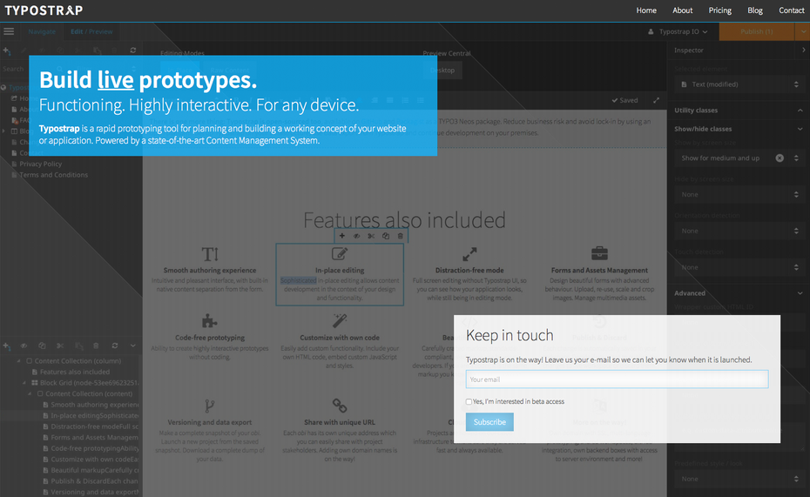The height and width of the screenshot is (497, 810).
Task: Add new node in content structure toolbar
Action: click(7, 346)
